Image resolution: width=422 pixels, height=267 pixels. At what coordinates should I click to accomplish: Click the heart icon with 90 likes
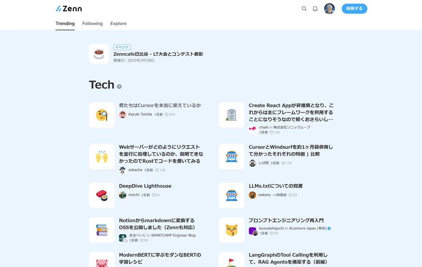(142, 241)
